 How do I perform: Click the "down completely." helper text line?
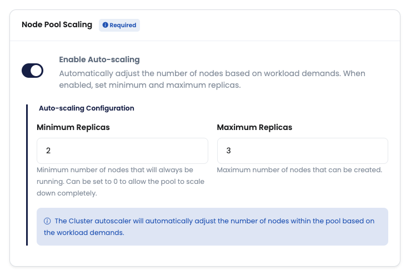[67, 193]
